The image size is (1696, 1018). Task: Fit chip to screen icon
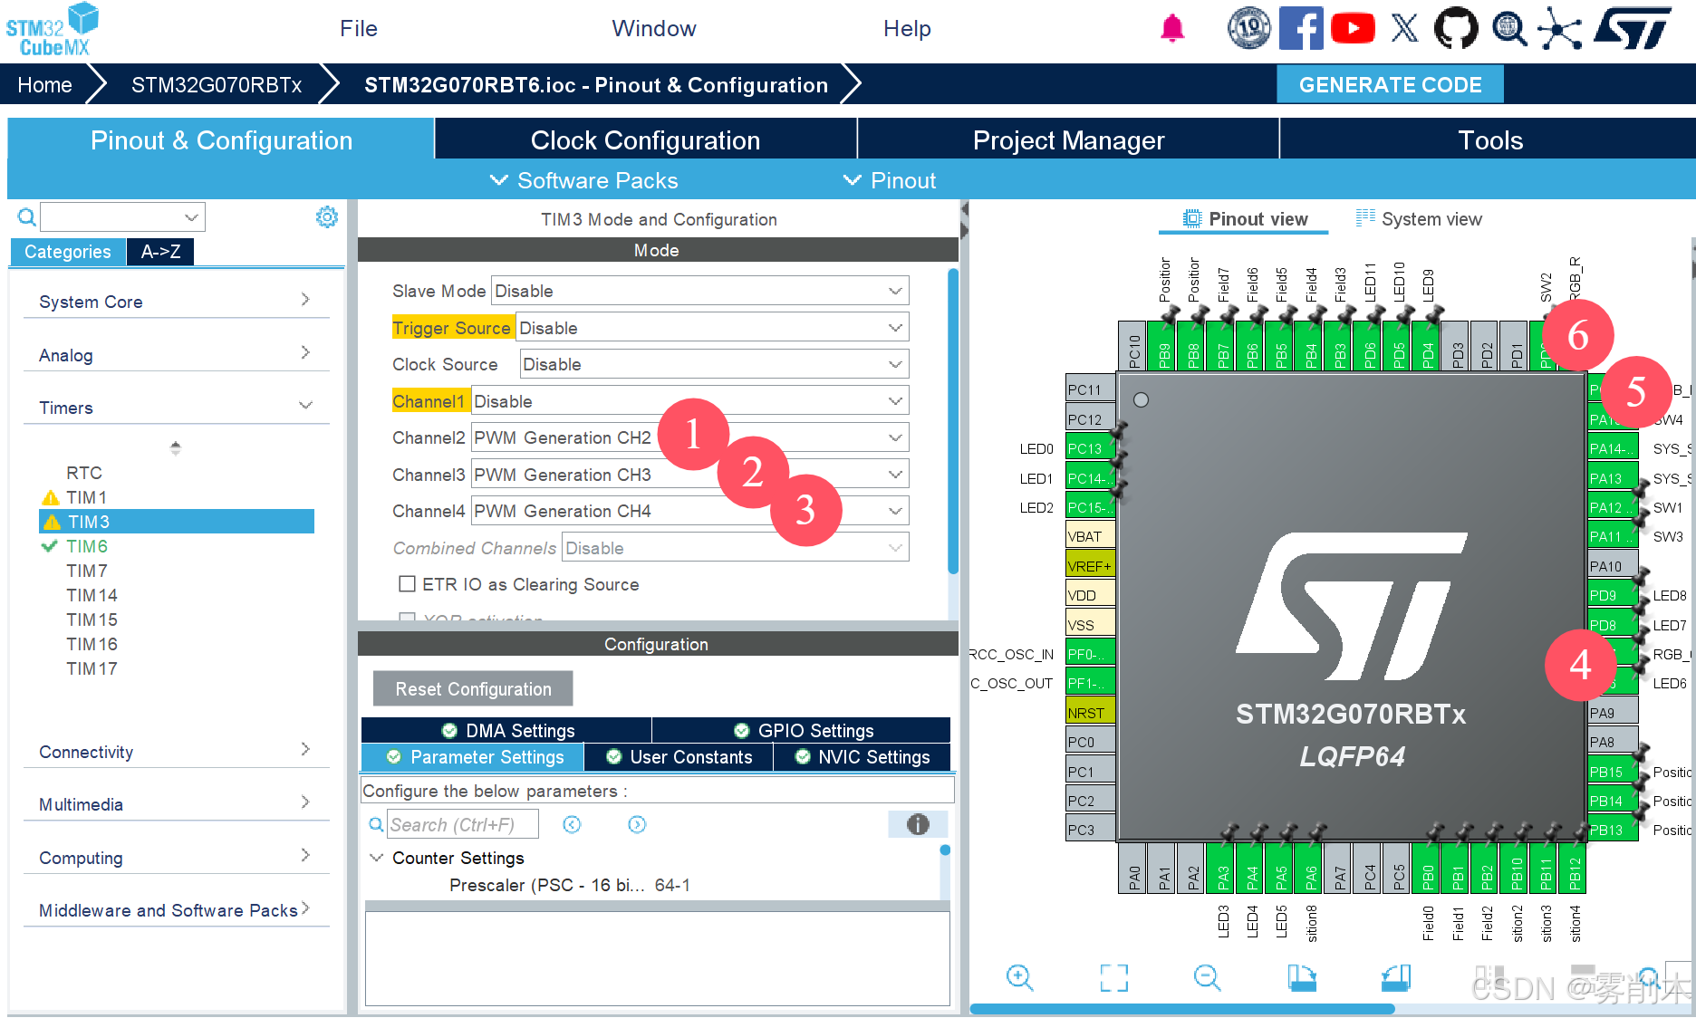point(1114,977)
